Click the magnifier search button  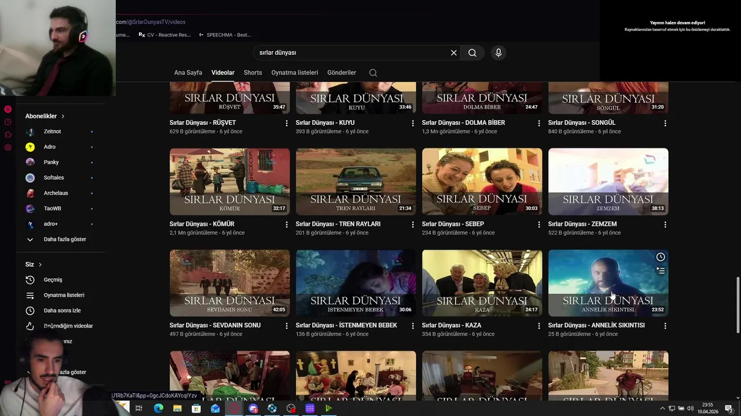coord(472,53)
